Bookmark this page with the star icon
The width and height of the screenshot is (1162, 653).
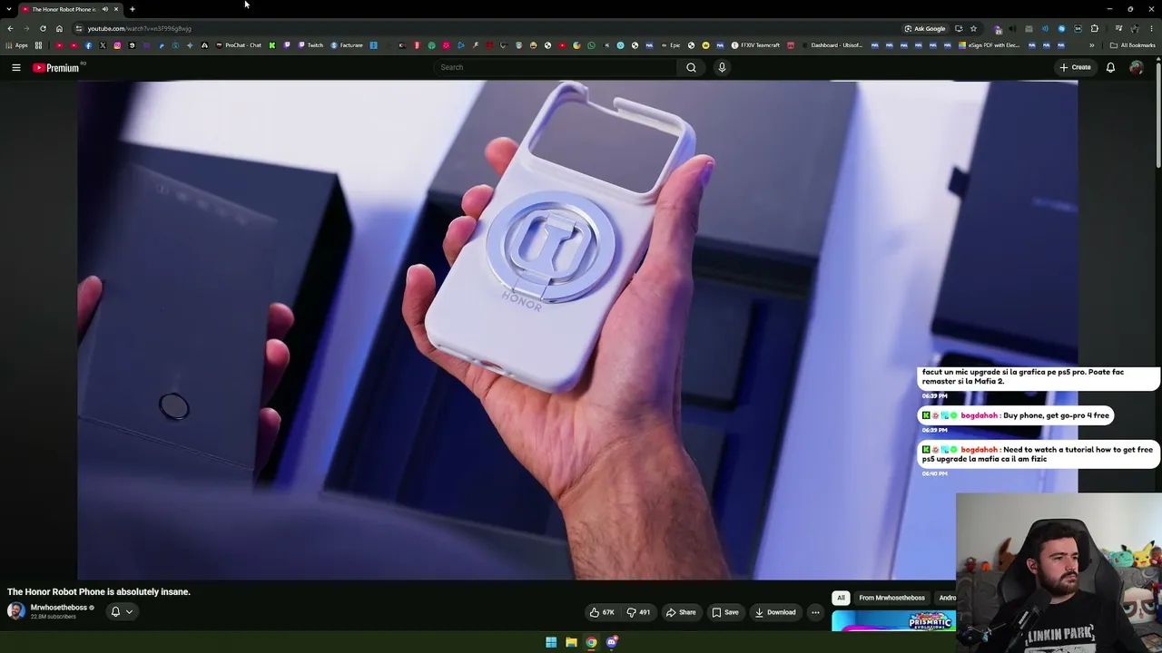pyautogui.click(x=973, y=28)
